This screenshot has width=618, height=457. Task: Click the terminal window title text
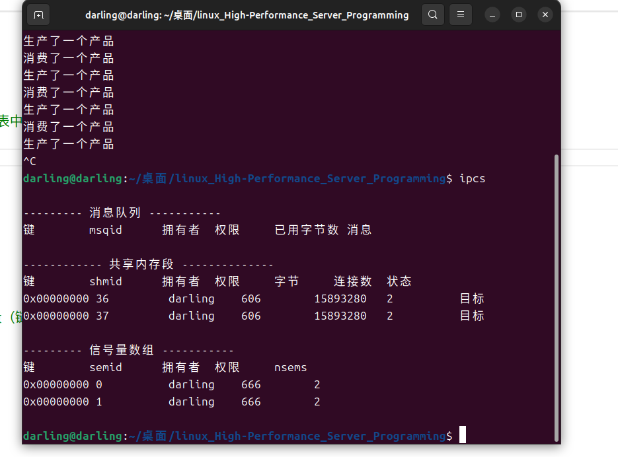[247, 15]
